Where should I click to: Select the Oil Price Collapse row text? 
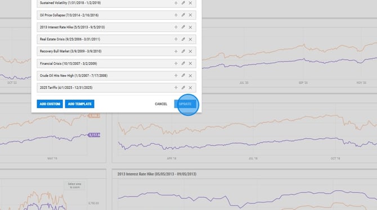tap(69, 15)
